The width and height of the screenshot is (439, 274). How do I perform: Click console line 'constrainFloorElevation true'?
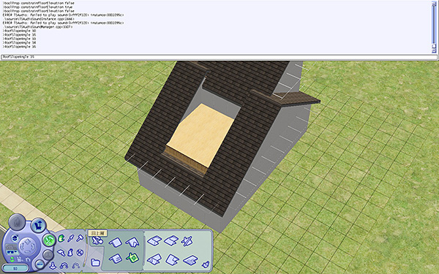[37, 7]
